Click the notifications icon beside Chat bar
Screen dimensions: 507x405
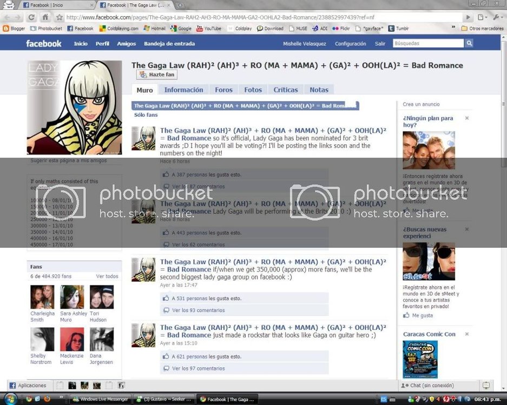(486, 386)
